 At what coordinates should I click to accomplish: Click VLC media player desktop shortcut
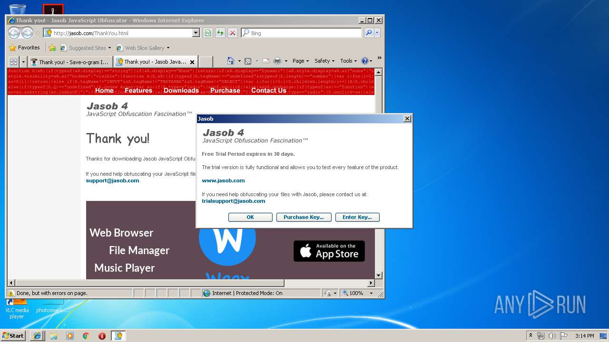[x=17, y=308]
